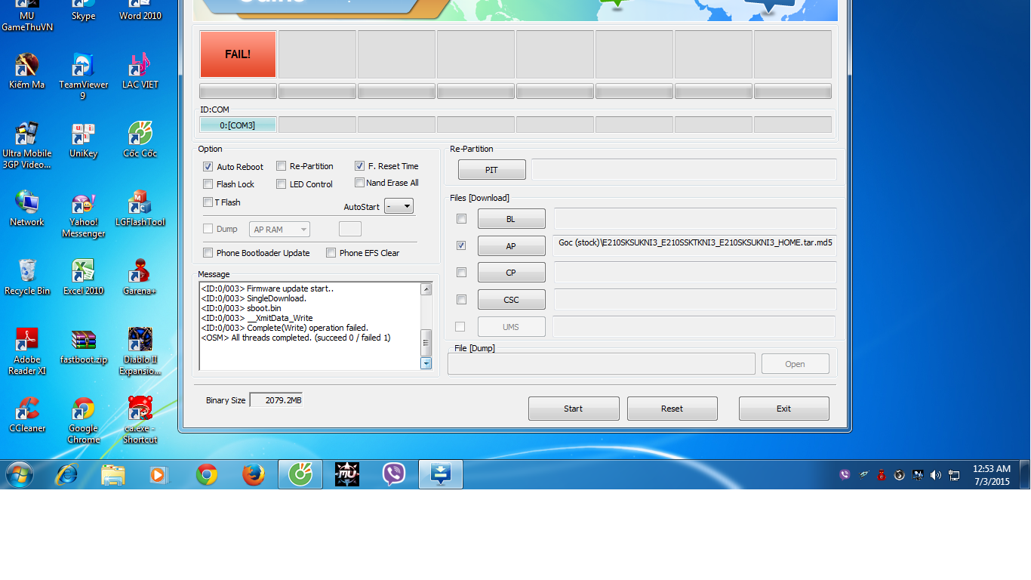Tick the Phone EFS Clear checkbox
The image size is (1031, 580).
pos(331,253)
